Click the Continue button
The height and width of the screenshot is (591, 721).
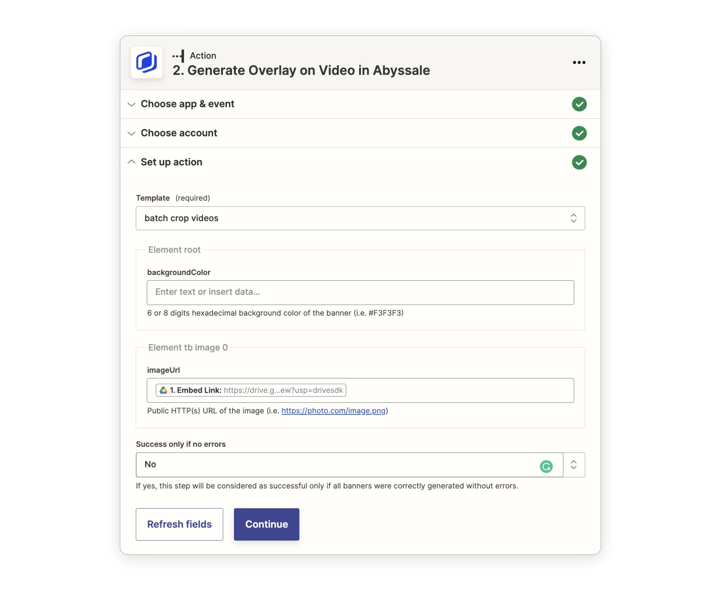pos(266,524)
